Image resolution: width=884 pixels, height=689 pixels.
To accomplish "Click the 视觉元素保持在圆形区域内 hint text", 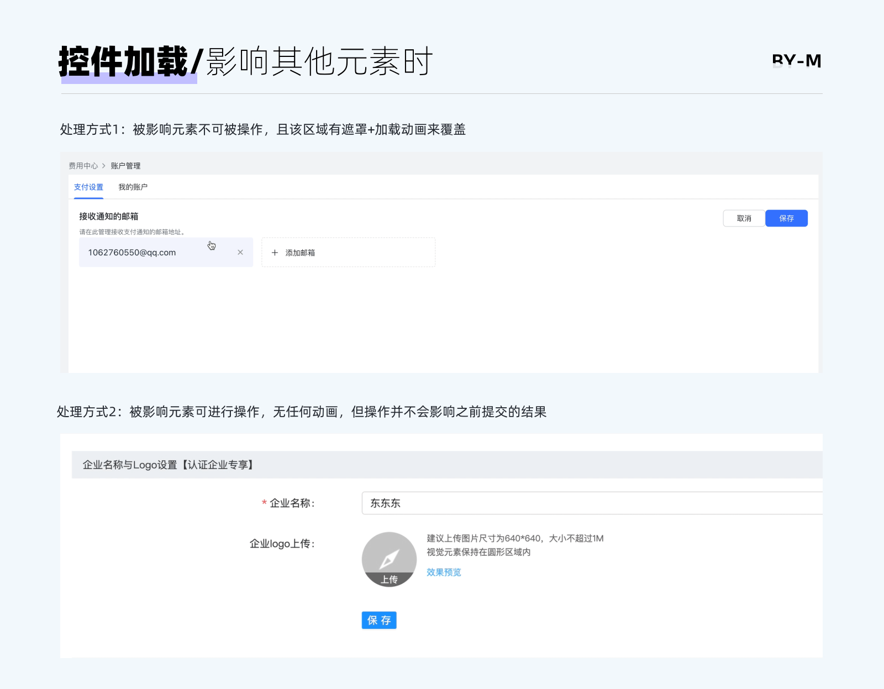I will pyautogui.click(x=478, y=552).
